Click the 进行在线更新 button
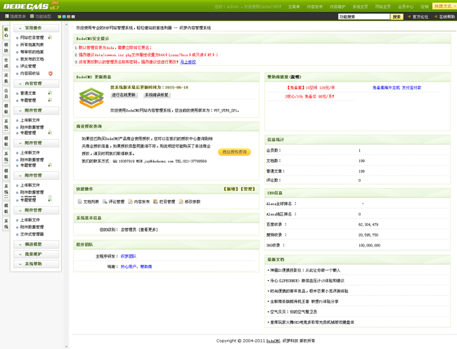The width and height of the screenshot is (457, 349). coord(124,95)
